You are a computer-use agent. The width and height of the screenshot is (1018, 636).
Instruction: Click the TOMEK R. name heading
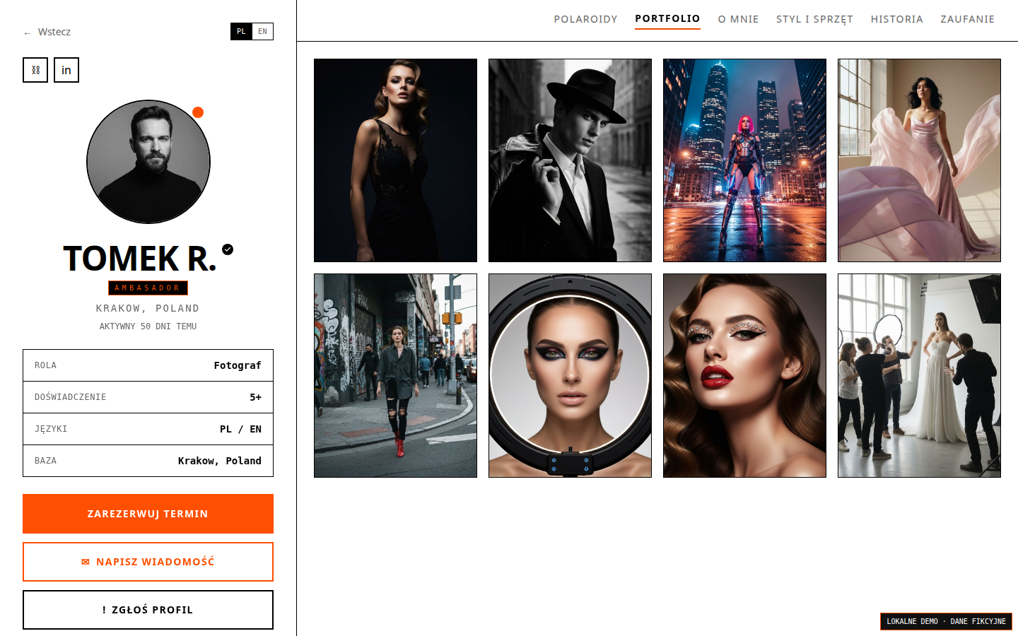tap(139, 259)
